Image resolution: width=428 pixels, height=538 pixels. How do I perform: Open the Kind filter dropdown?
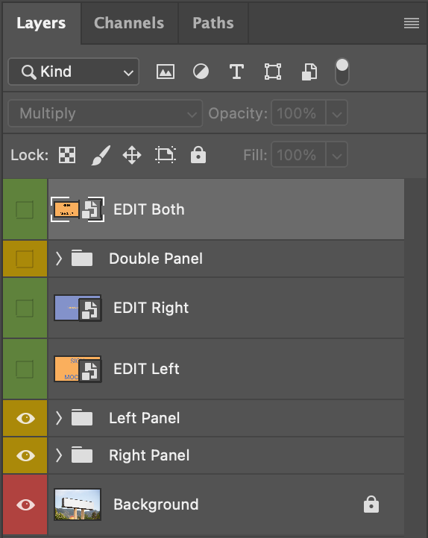(74, 72)
